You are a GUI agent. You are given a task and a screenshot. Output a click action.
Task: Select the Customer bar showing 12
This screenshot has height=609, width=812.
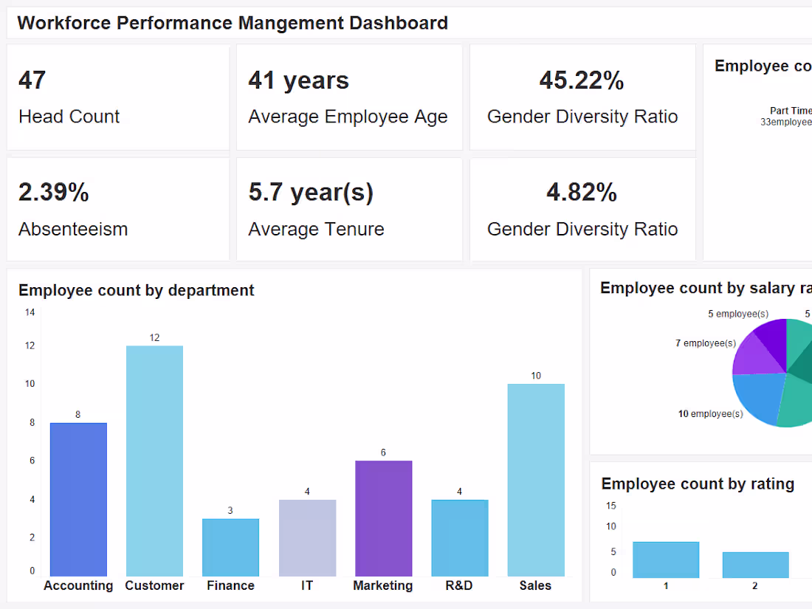[155, 461]
